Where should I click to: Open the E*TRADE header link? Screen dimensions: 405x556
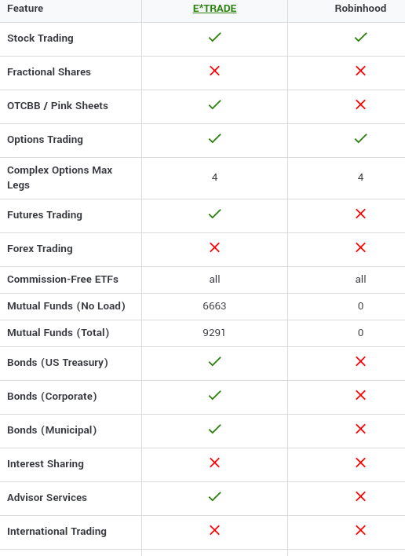coord(214,8)
